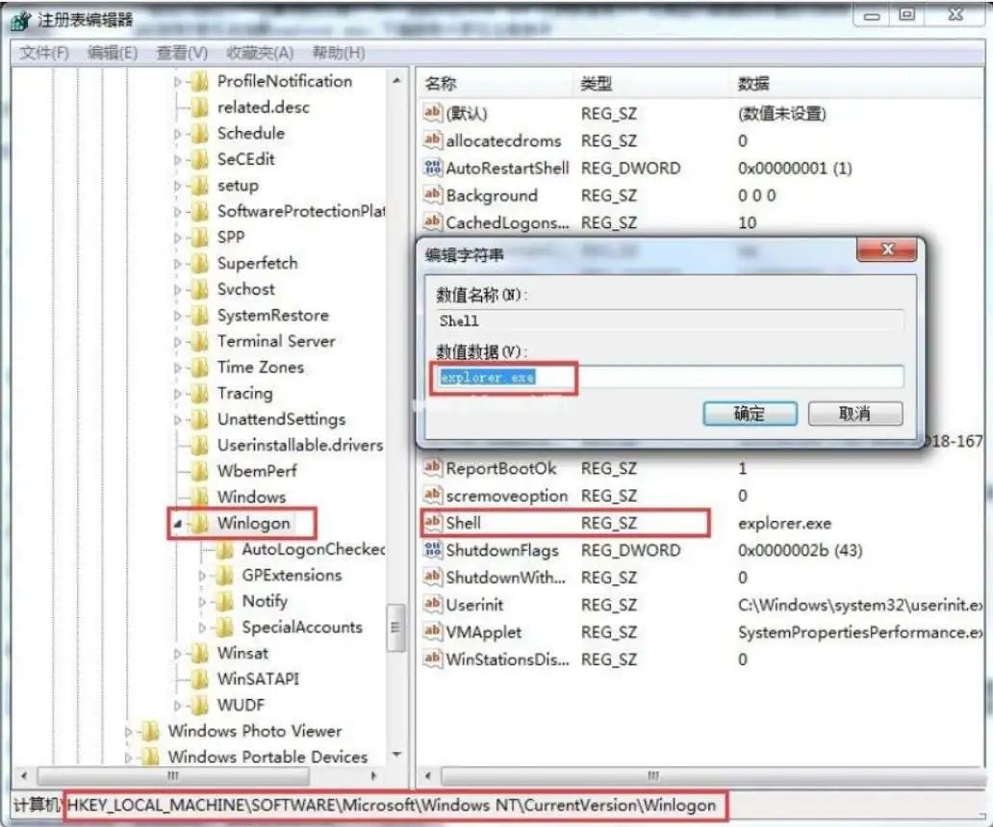993x827 pixels.
Task: Select the WUDF folder icon
Action: coord(200,706)
